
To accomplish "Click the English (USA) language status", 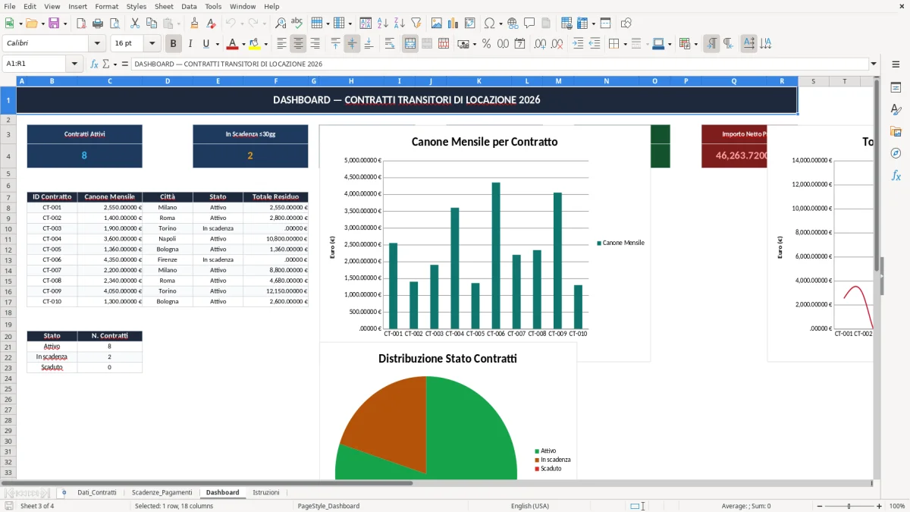I will [530, 506].
